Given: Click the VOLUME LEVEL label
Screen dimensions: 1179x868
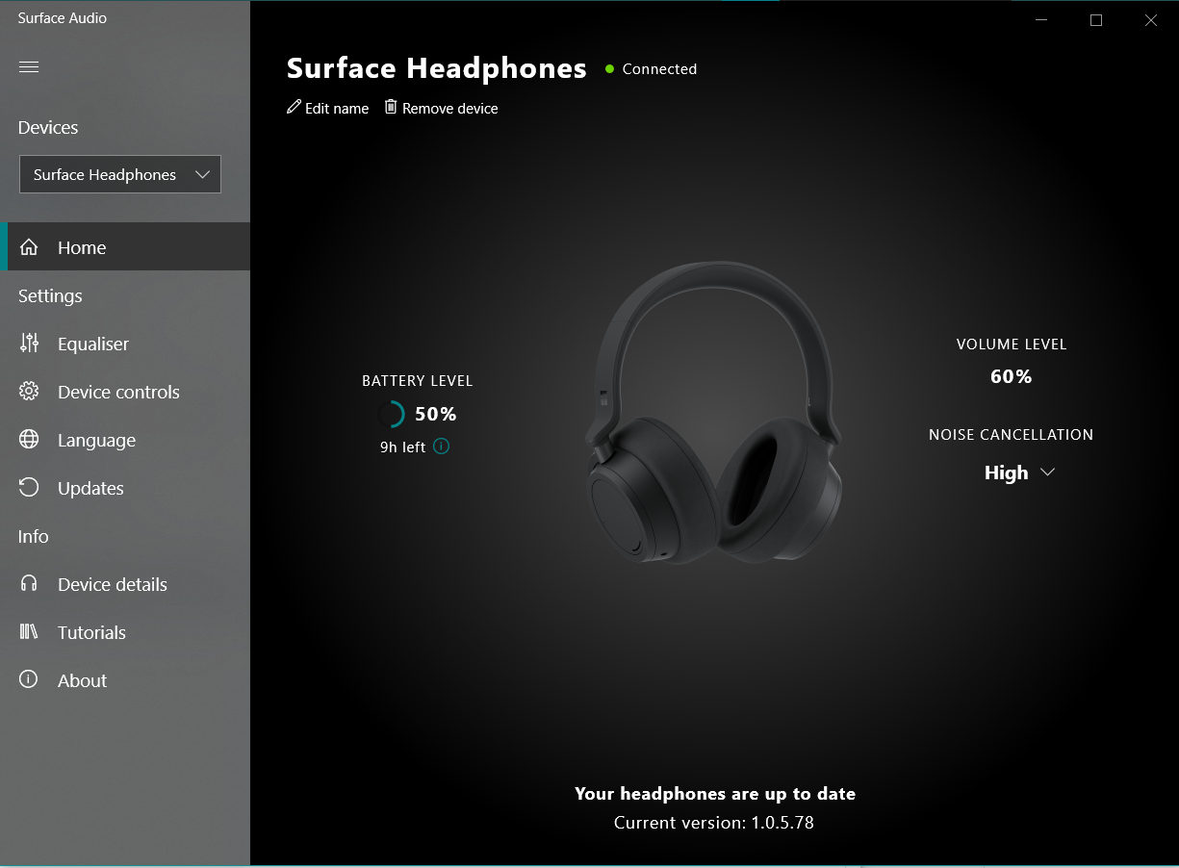Looking at the screenshot, I should click(1012, 344).
